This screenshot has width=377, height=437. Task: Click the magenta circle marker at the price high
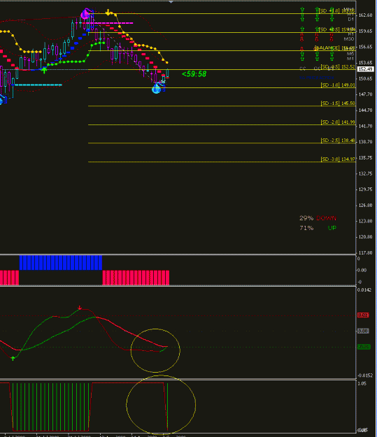pyautogui.click(x=85, y=14)
